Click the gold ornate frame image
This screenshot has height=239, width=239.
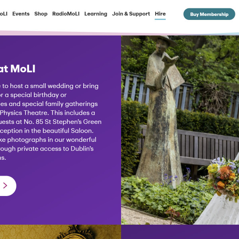pyautogui.click(x=61, y=232)
